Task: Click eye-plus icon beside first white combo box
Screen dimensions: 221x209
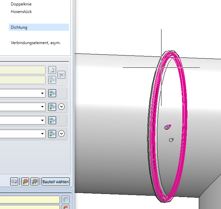Action: 52,93
